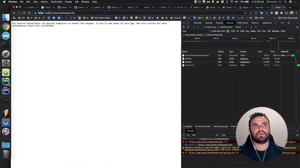Open DevTools three-dot customize menu
The height and width of the screenshot is (168, 300).
tap(293, 23)
